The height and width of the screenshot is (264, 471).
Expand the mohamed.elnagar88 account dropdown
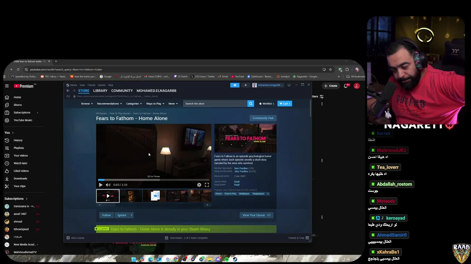click(268, 85)
